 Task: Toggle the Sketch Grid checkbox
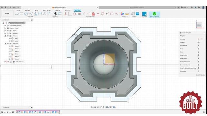pyautogui.click(x=198, y=45)
